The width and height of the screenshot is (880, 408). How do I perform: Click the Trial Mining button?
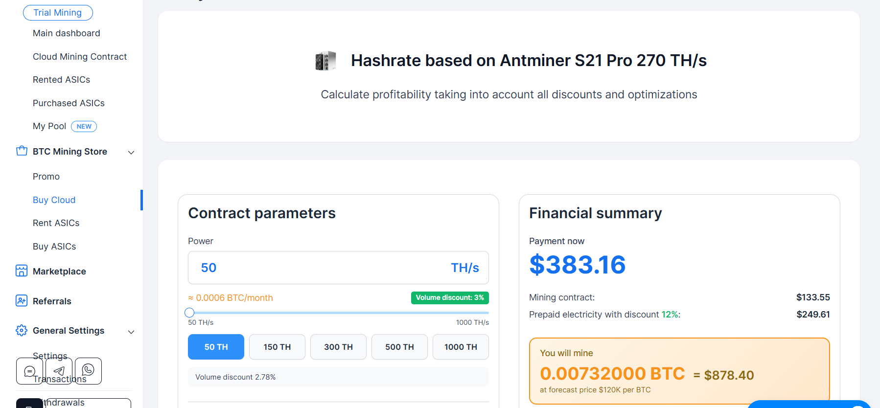pos(58,13)
